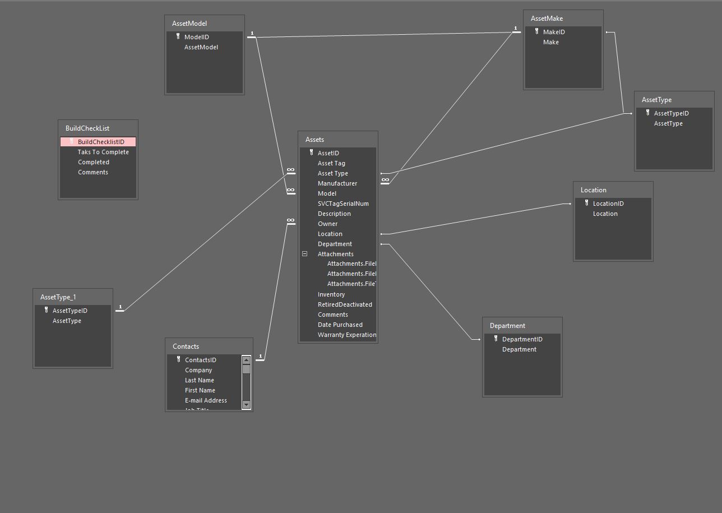
Task: Click the LocationID primary key icon
Action: (587, 203)
